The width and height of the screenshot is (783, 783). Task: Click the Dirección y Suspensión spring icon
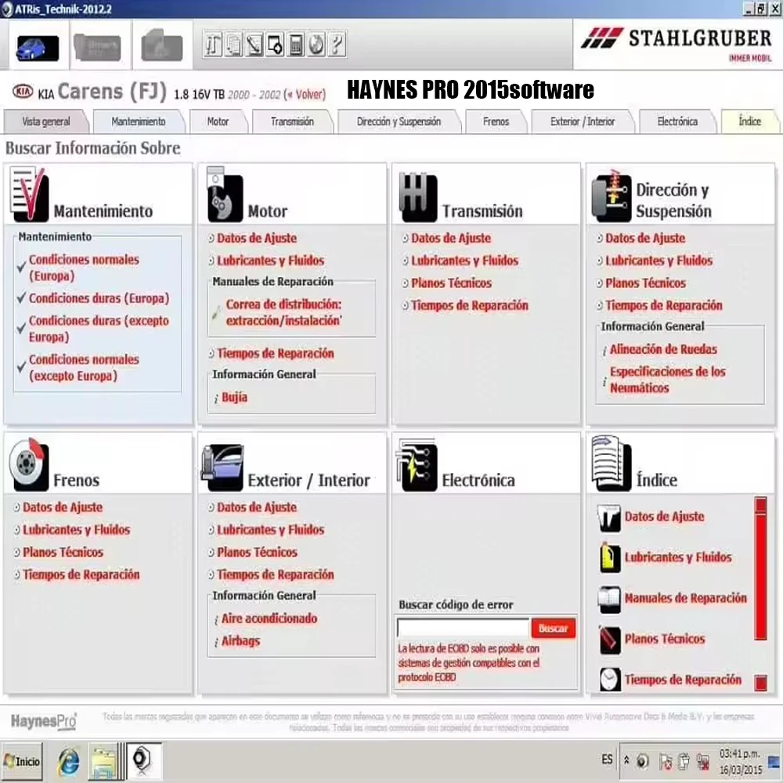click(x=612, y=197)
